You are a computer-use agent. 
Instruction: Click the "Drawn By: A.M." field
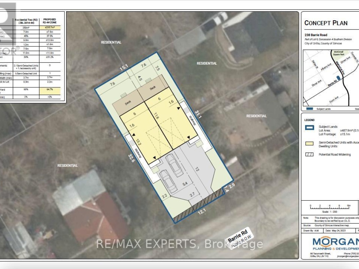311,230
